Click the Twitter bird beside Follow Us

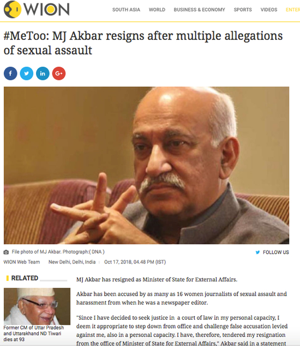257,252
